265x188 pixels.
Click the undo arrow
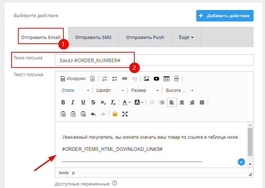(x=93, y=114)
